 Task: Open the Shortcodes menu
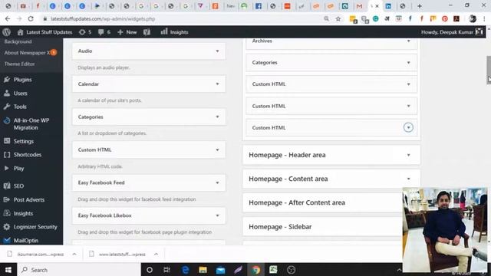point(28,155)
